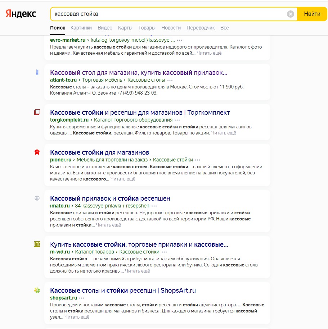Click the shopsart.ru flower favicon
Viewport: 328px width, 329px height.
tap(37, 290)
